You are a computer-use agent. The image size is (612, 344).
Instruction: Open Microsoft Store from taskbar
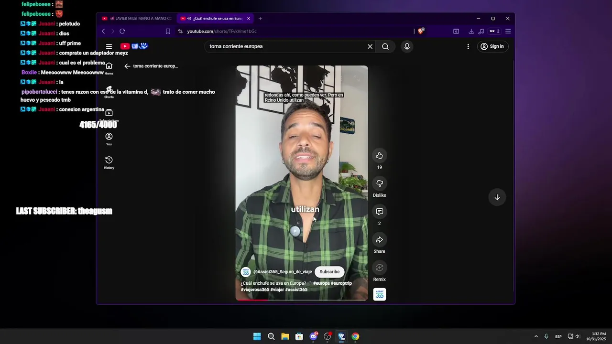click(x=299, y=336)
